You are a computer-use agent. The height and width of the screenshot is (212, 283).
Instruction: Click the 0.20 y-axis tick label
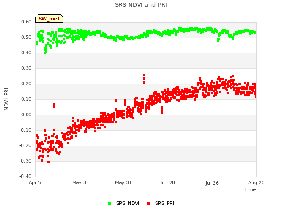pos(26,84)
